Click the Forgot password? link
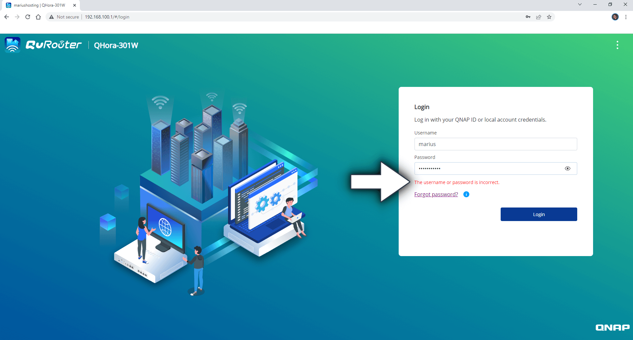Viewport: 633px width, 340px height. point(436,194)
